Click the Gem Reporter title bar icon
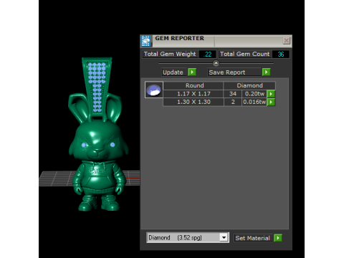344x258 pixels. [145, 41]
